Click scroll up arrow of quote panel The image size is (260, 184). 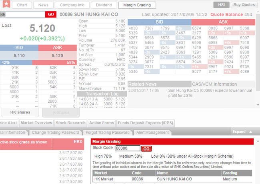coord(258,12)
